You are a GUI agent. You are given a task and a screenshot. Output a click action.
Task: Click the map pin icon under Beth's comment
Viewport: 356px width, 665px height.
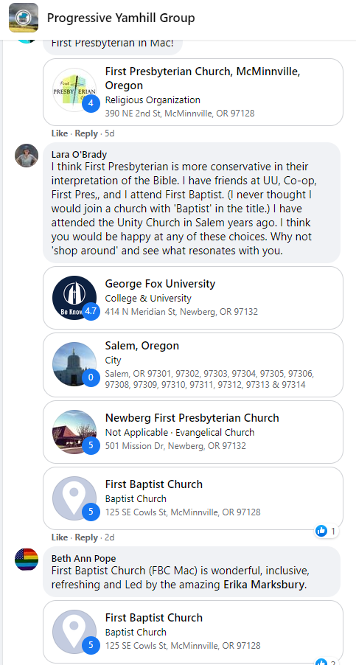tap(74, 632)
